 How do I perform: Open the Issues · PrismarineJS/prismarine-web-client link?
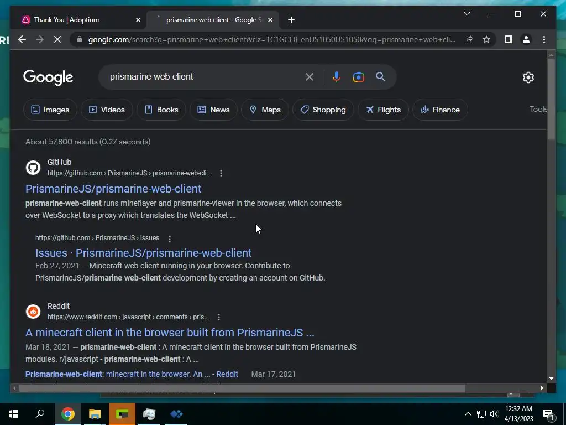tap(143, 253)
